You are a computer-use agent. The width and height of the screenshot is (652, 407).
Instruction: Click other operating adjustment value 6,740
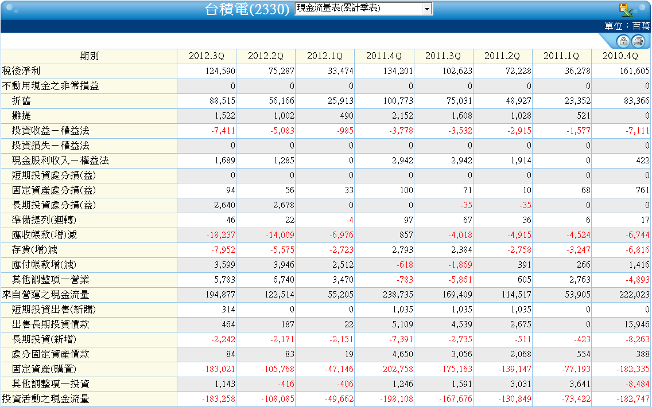tap(284, 280)
